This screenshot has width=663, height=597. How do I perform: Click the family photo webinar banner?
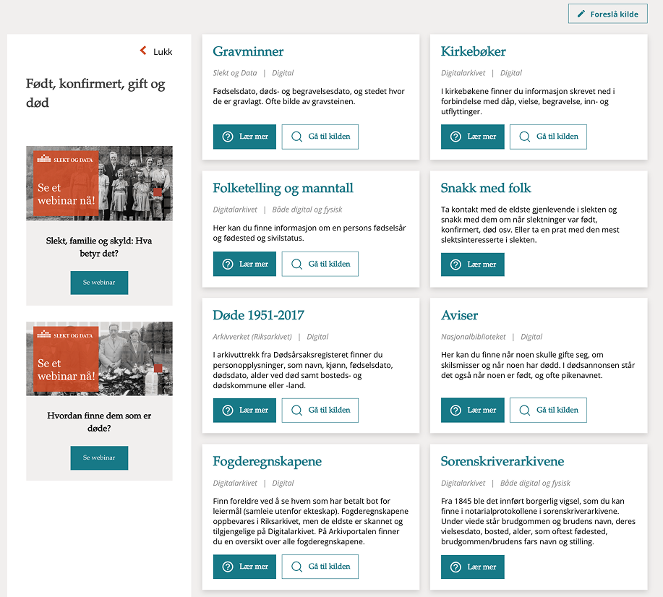pyautogui.click(x=99, y=183)
